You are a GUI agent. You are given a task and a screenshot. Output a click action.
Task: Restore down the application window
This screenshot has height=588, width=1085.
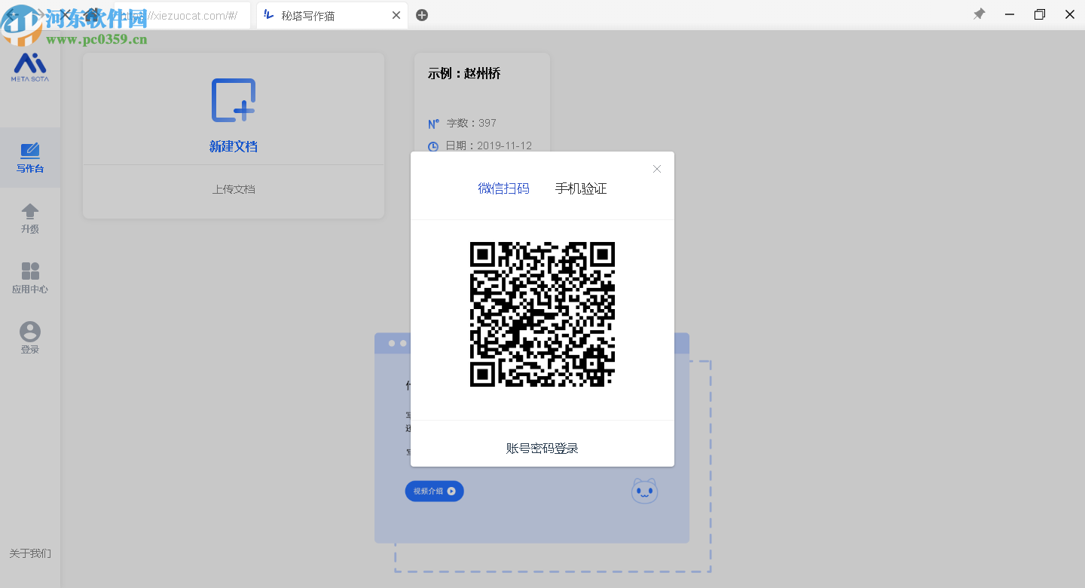click(x=1040, y=14)
